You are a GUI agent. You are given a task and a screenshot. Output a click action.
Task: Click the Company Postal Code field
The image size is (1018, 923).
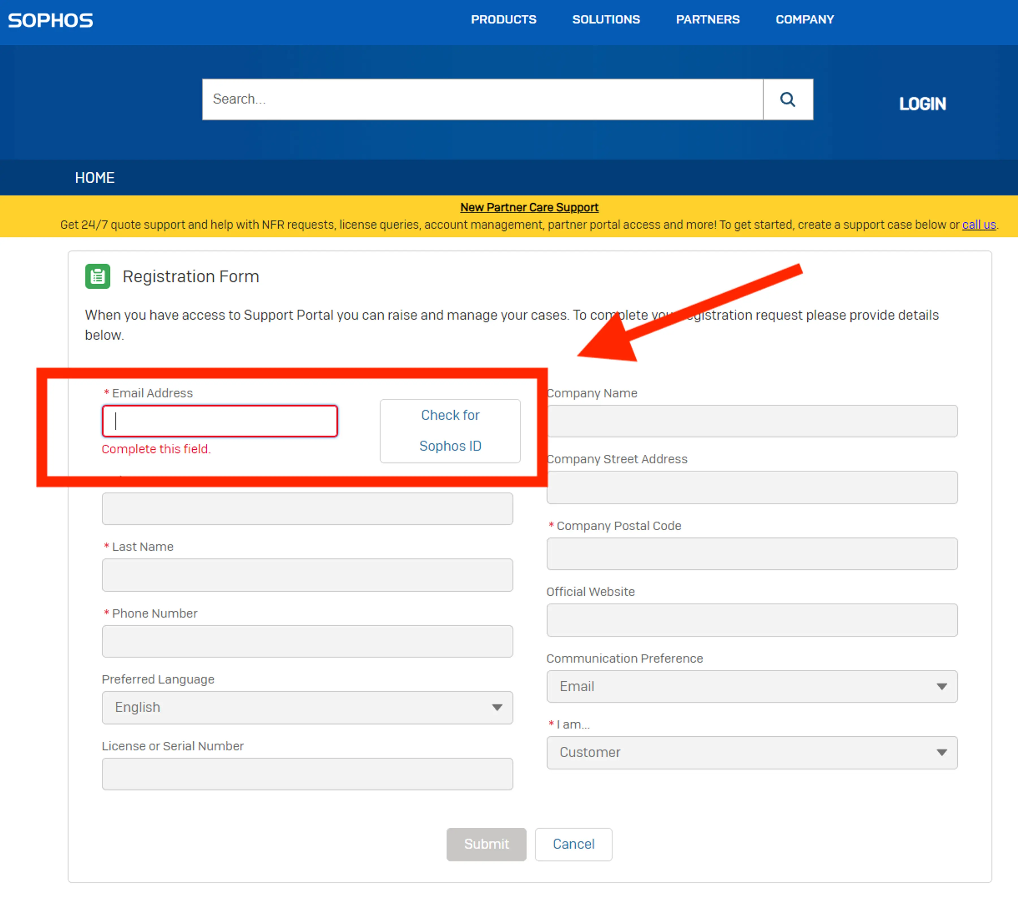click(751, 554)
